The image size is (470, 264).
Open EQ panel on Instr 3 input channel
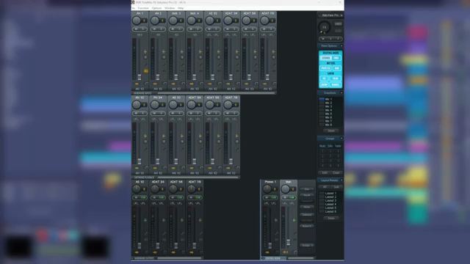click(183, 71)
